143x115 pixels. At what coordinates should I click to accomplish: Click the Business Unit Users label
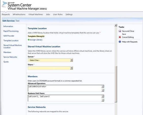coord(36,93)
